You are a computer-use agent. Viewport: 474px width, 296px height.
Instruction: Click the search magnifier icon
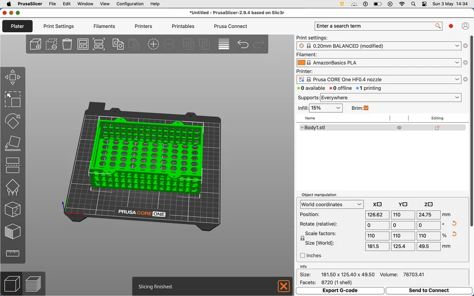[438, 26]
